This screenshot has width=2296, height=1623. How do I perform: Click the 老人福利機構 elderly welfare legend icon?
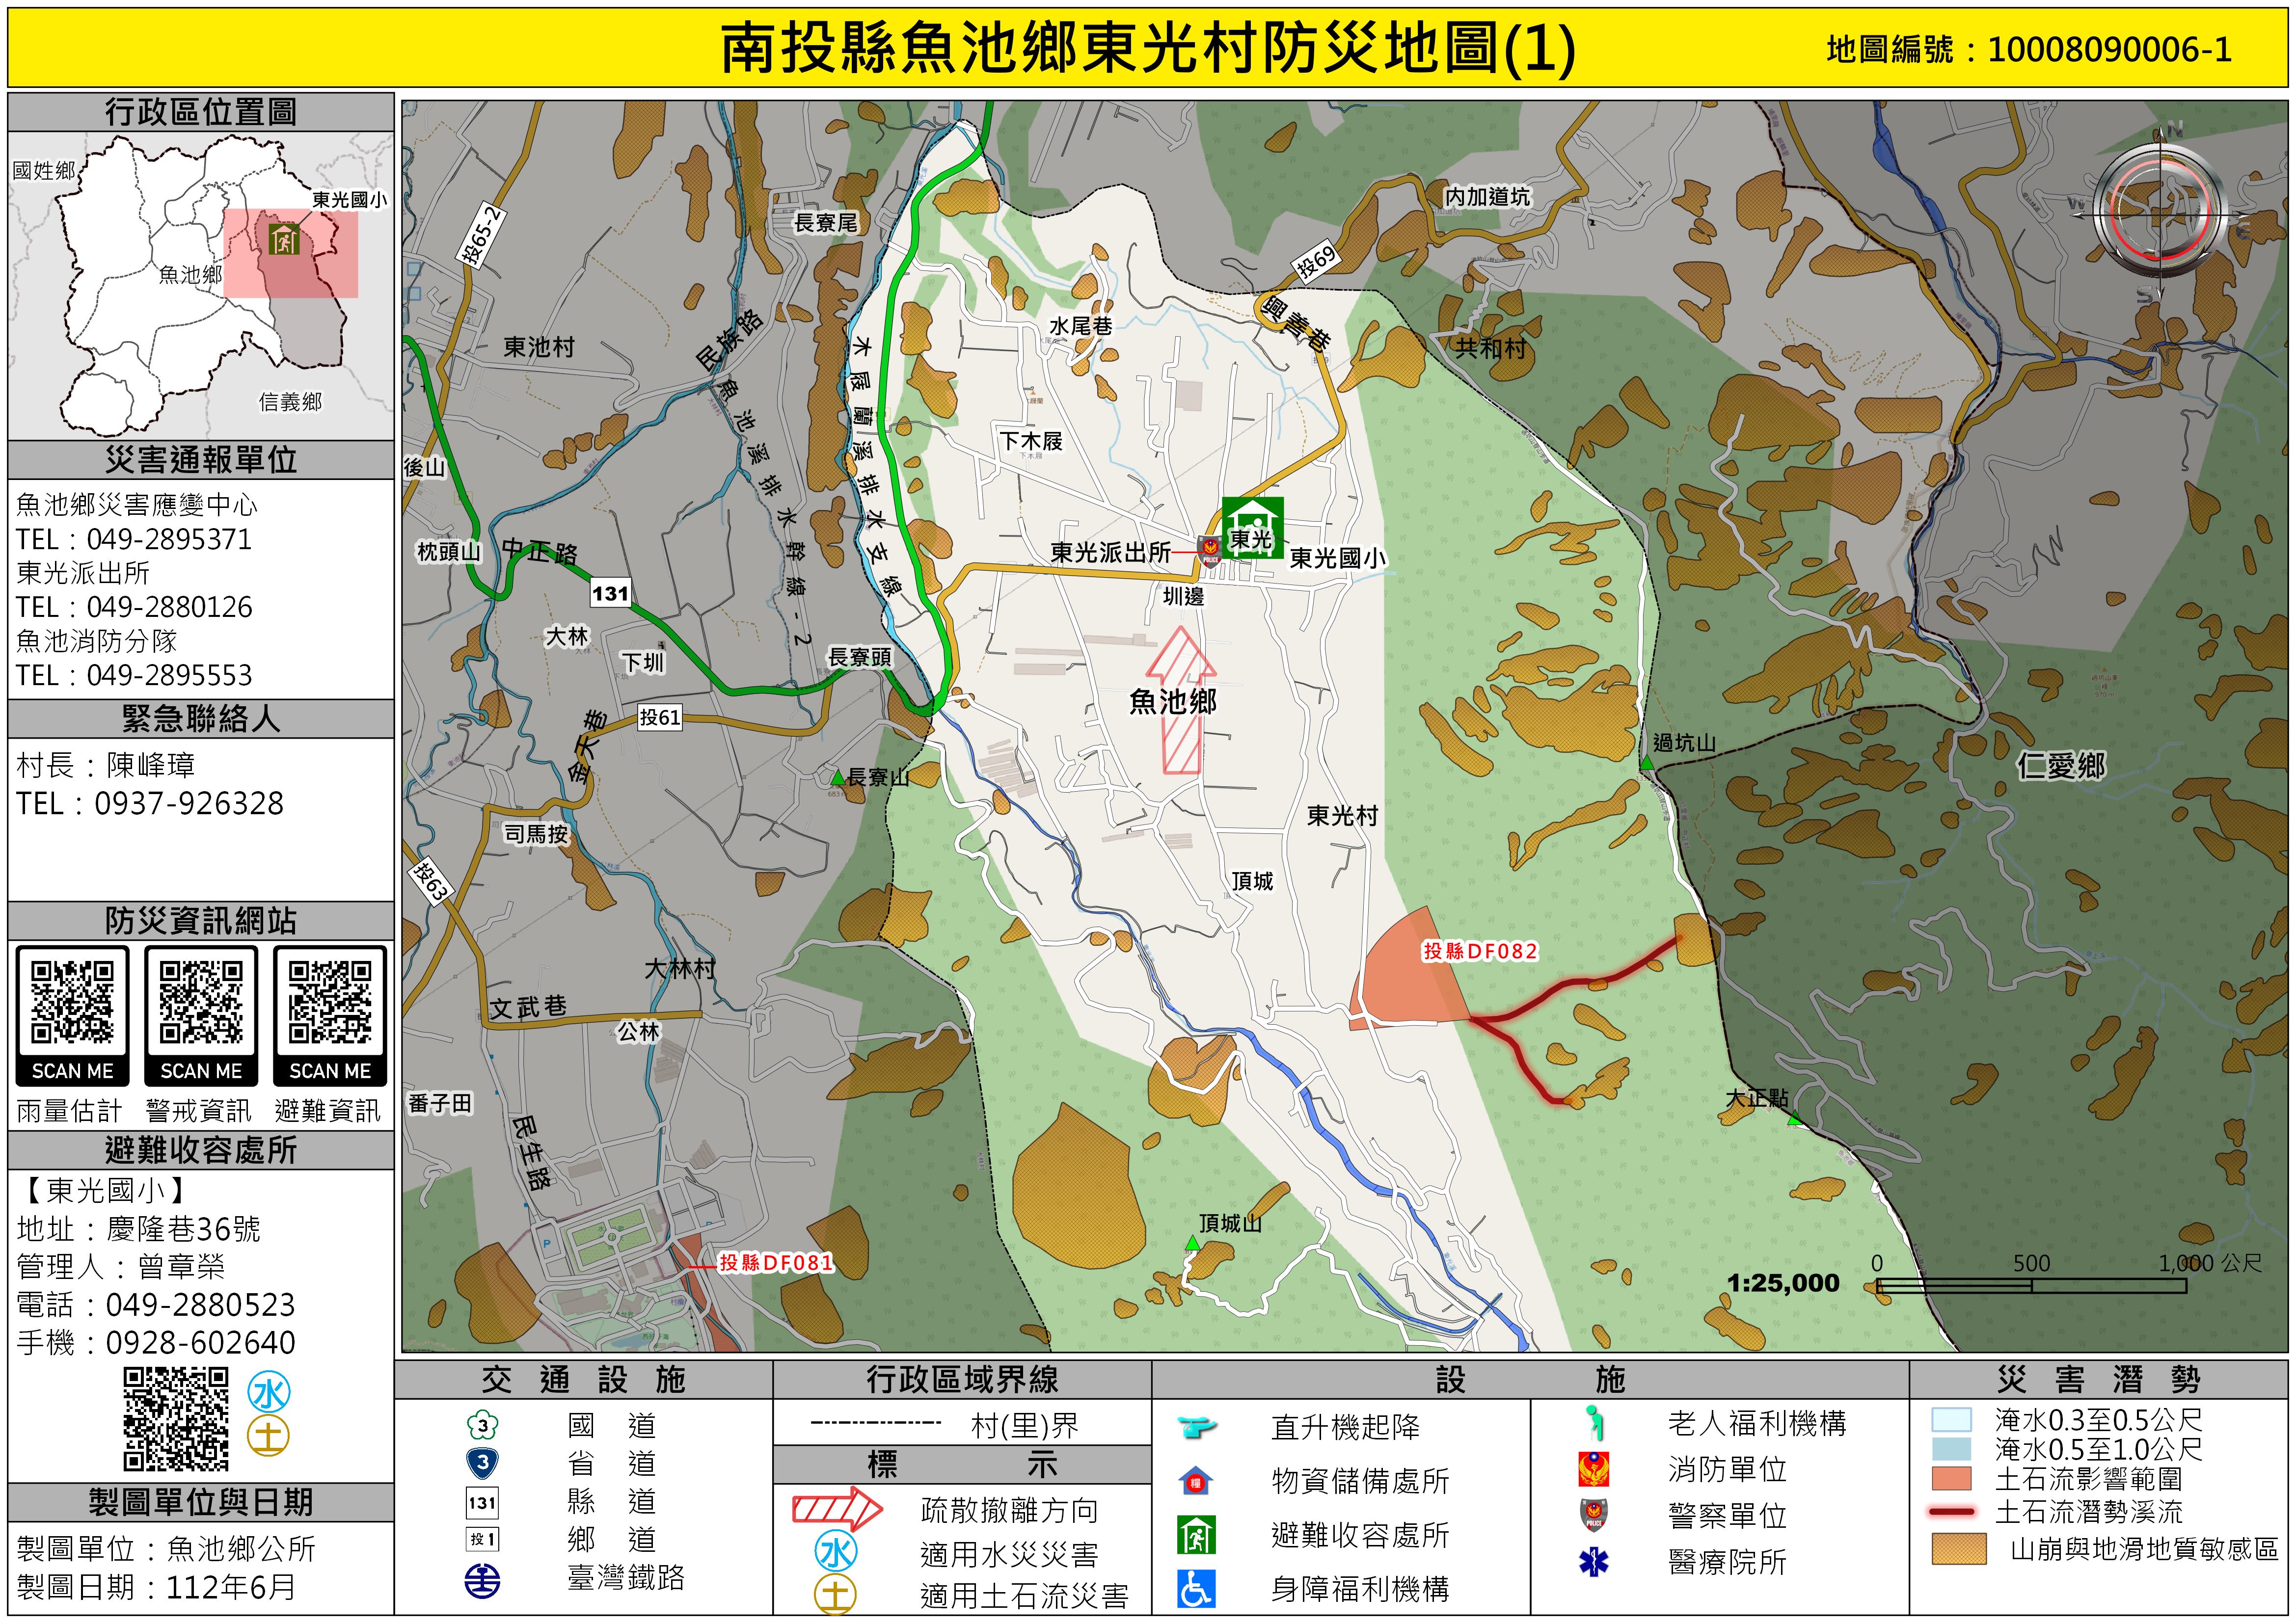tap(1595, 1423)
